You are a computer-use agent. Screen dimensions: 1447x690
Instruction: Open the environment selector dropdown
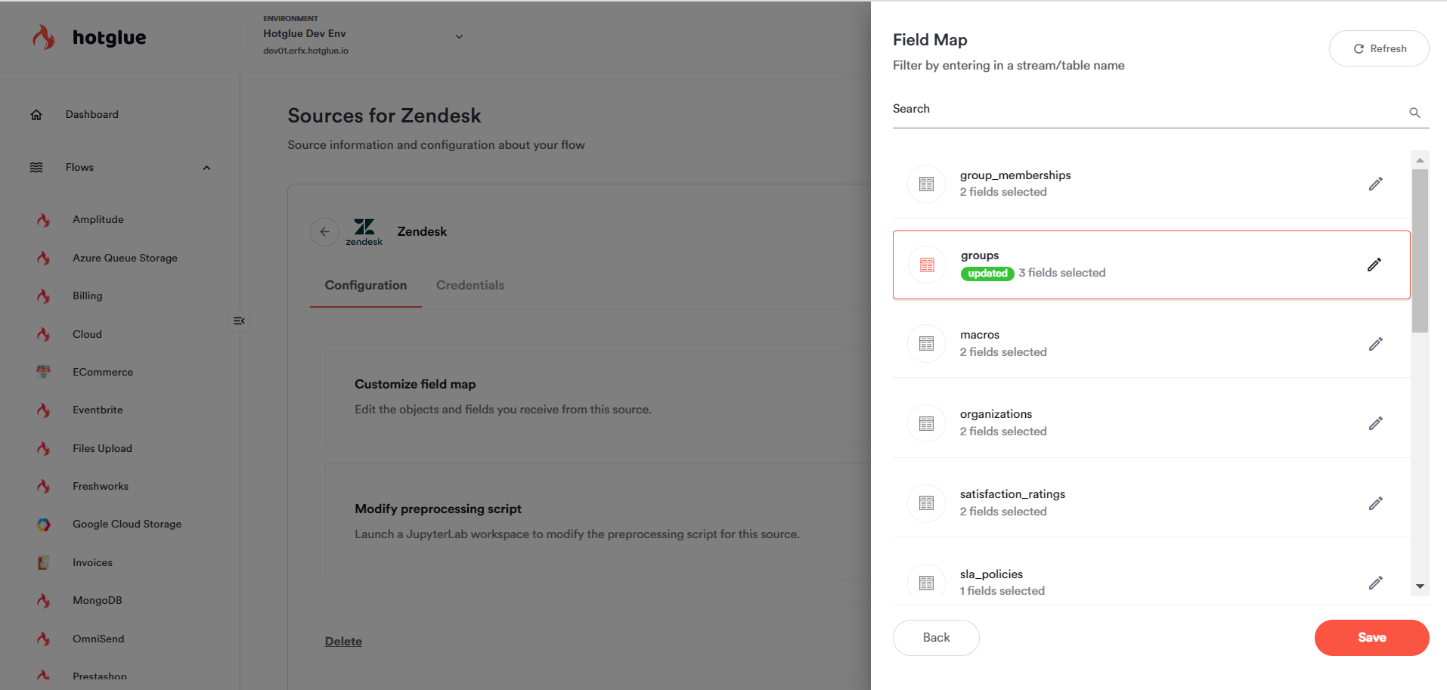tap(458, 36)
